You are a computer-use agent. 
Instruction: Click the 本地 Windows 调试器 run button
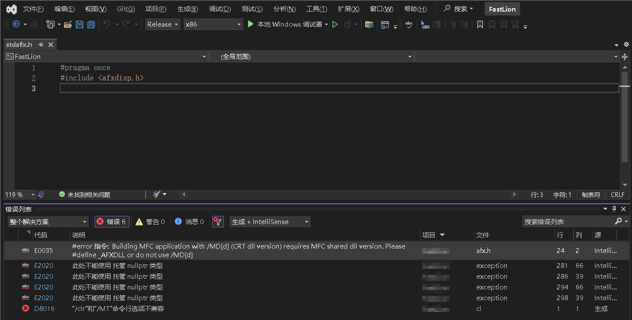[x=285, y=25]
